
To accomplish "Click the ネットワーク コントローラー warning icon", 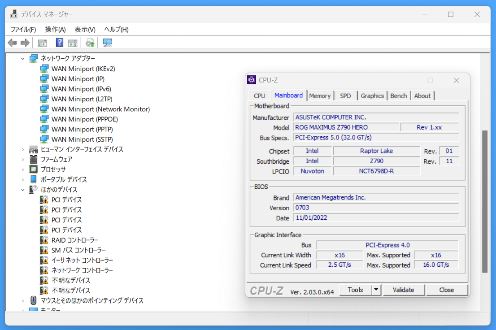I will point(44,270).
